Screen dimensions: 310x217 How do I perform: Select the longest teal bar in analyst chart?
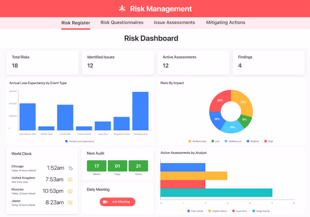(216, 192)
